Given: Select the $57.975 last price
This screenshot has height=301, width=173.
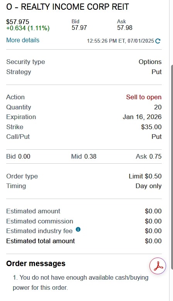Looking at the screenshot, I should (x=18, y=22).
